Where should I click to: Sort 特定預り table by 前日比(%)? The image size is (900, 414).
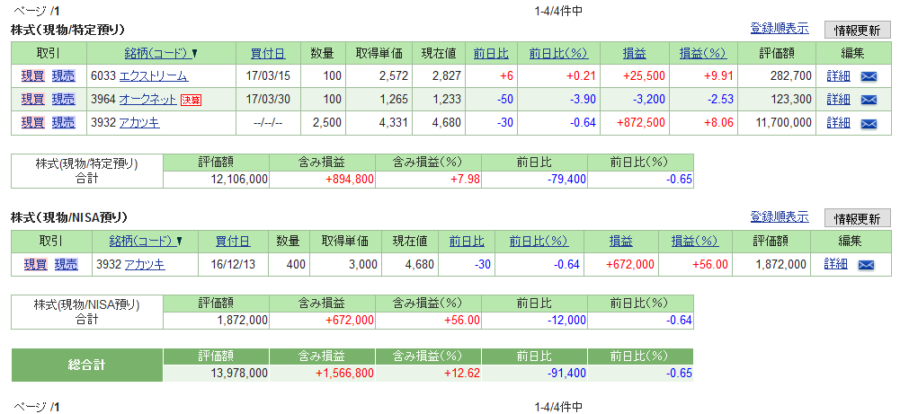[x=558, y=53]
